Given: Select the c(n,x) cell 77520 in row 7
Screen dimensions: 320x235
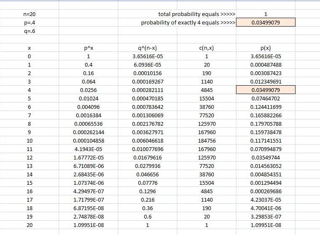Looking at the screenshot, I should pos(206,115).
